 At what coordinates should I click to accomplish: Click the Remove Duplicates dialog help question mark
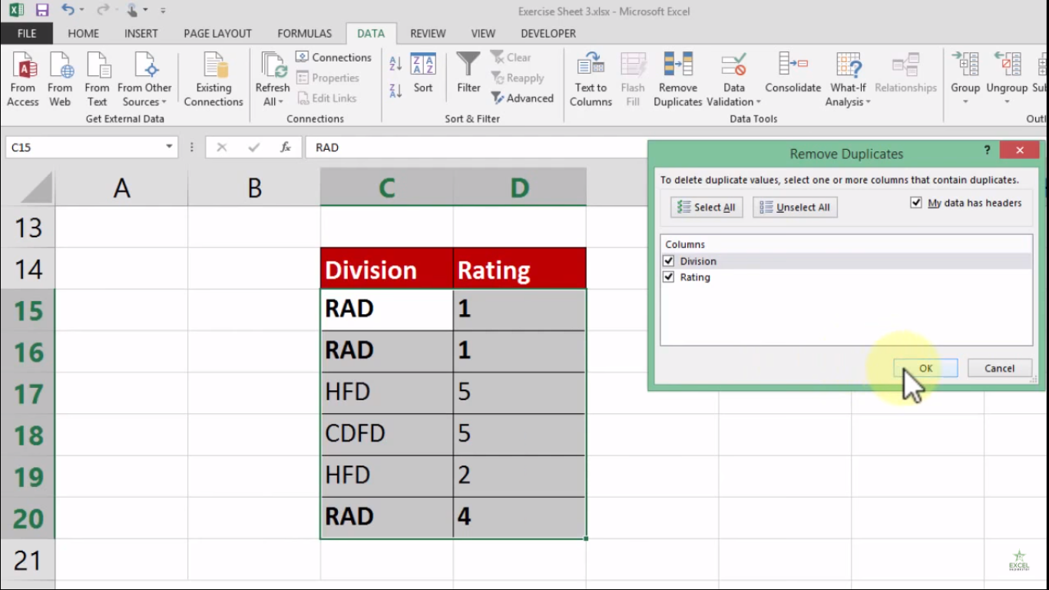pyautogui.click(x=988, y=151)
